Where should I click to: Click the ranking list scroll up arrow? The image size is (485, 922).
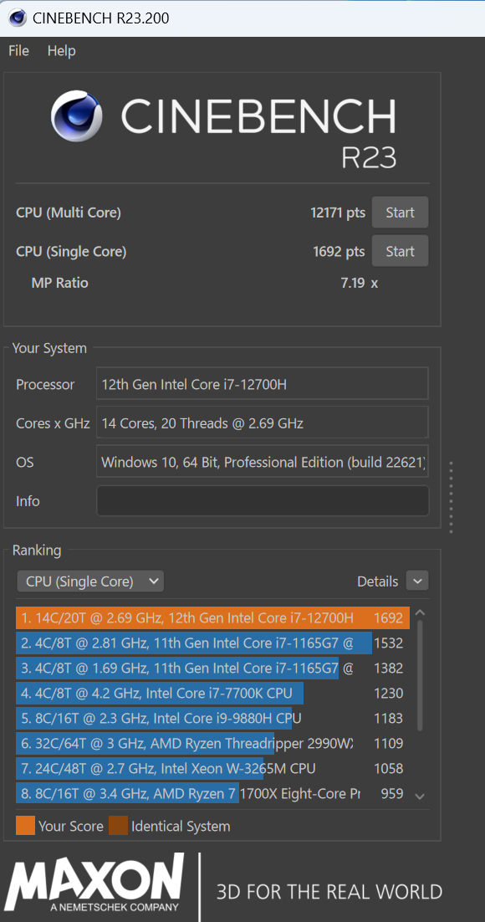(x=420, y=612)
